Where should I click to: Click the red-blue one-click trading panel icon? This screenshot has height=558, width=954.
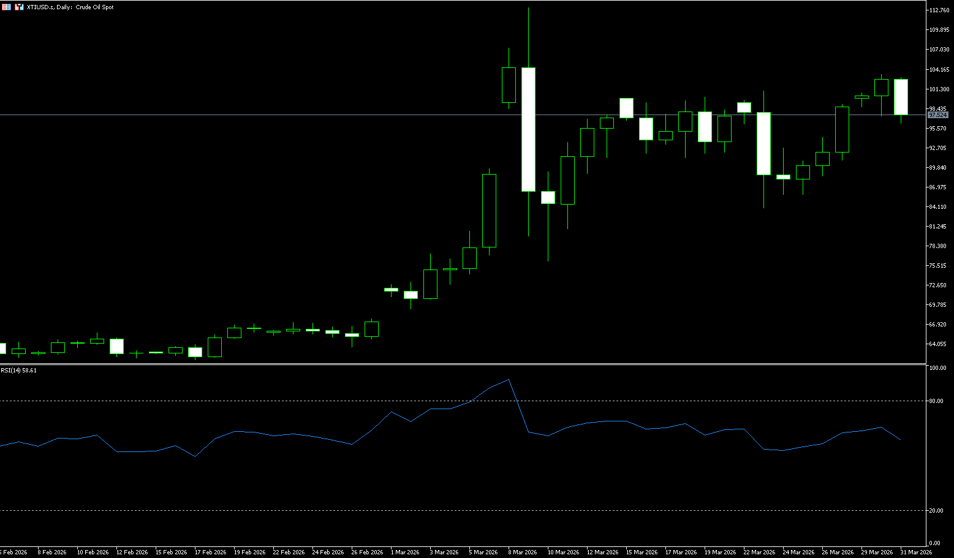click(x=19, y=7)
